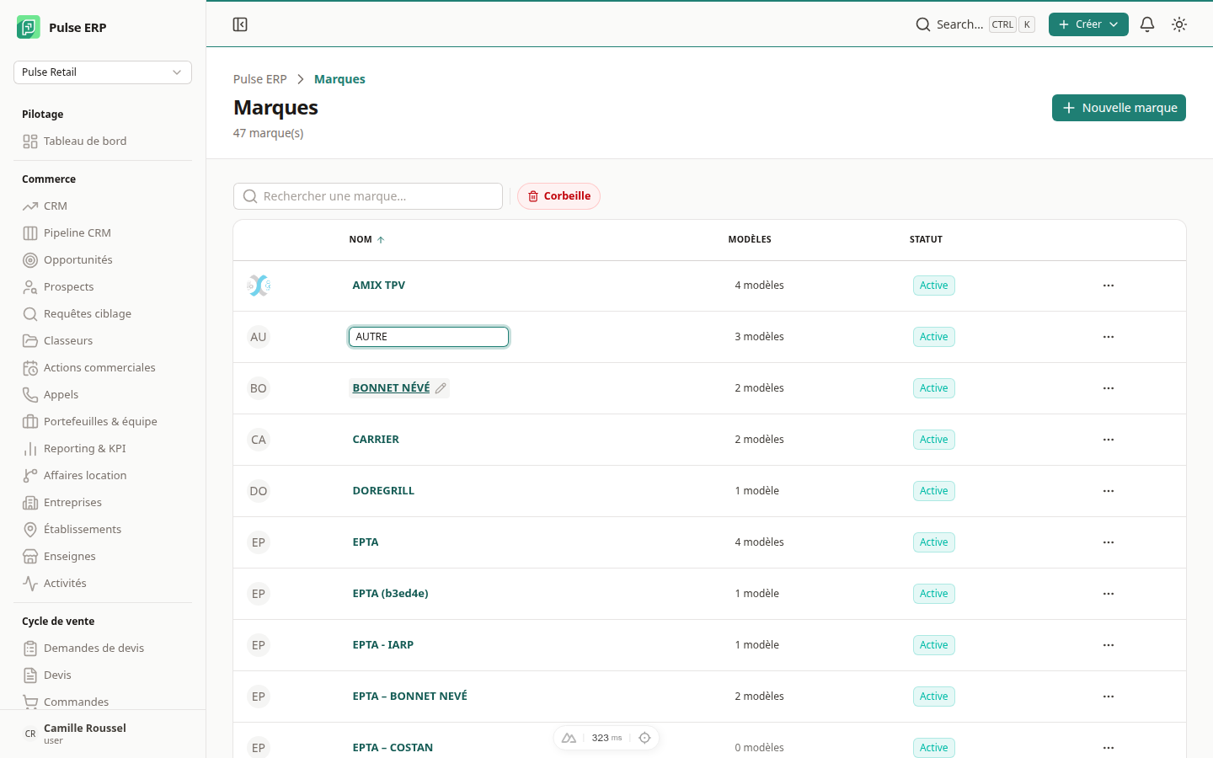The height and width of the screenshot is (758, 1213).
Task: Open the global Search bar
Action: click(x=975, y=24)
